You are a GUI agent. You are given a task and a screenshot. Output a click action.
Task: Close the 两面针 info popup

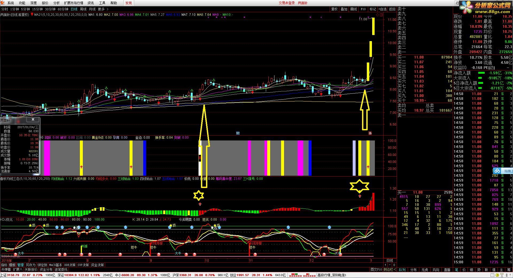[x=33, y=119]
